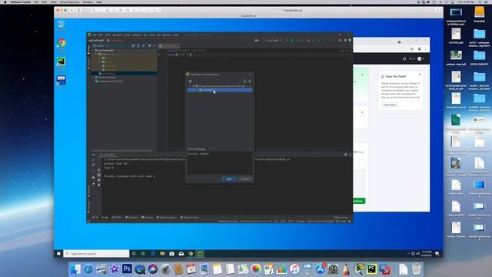Image resolution: width=492 pixels, height=277 pixels.
Task: Collapse project folder node in commit dialog
Action: [x=190, y=86]
